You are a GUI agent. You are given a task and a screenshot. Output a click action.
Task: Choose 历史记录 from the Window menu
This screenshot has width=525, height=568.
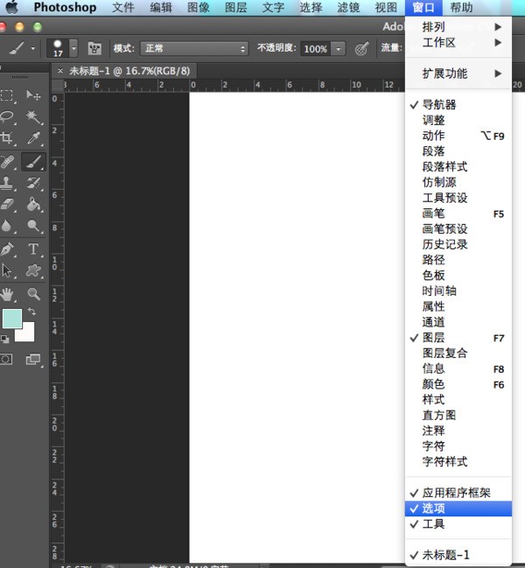tap(444, 245)
